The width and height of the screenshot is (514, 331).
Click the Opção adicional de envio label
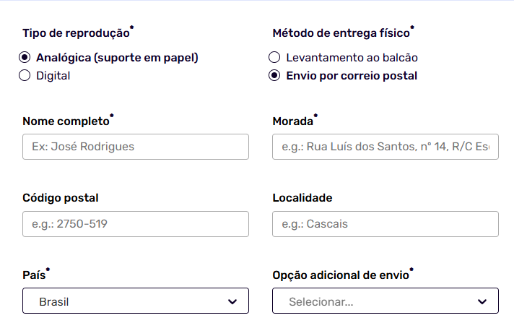coord(341,275)
